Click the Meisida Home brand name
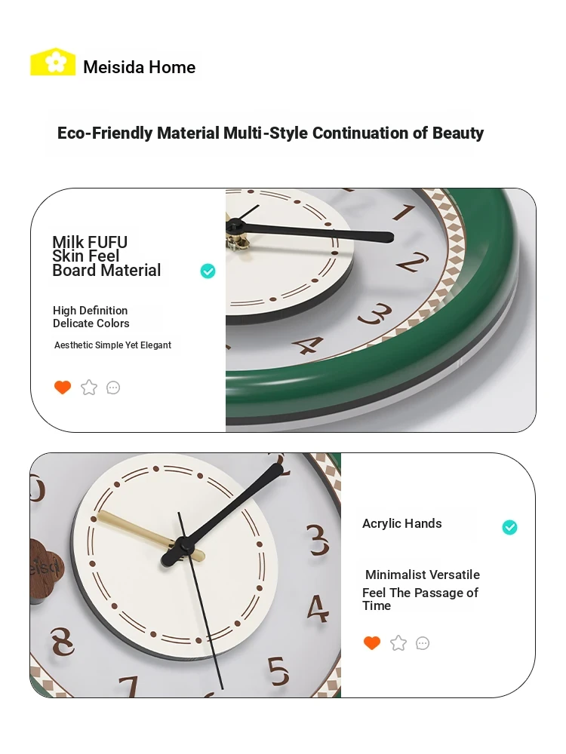 (x=140, y=67)
